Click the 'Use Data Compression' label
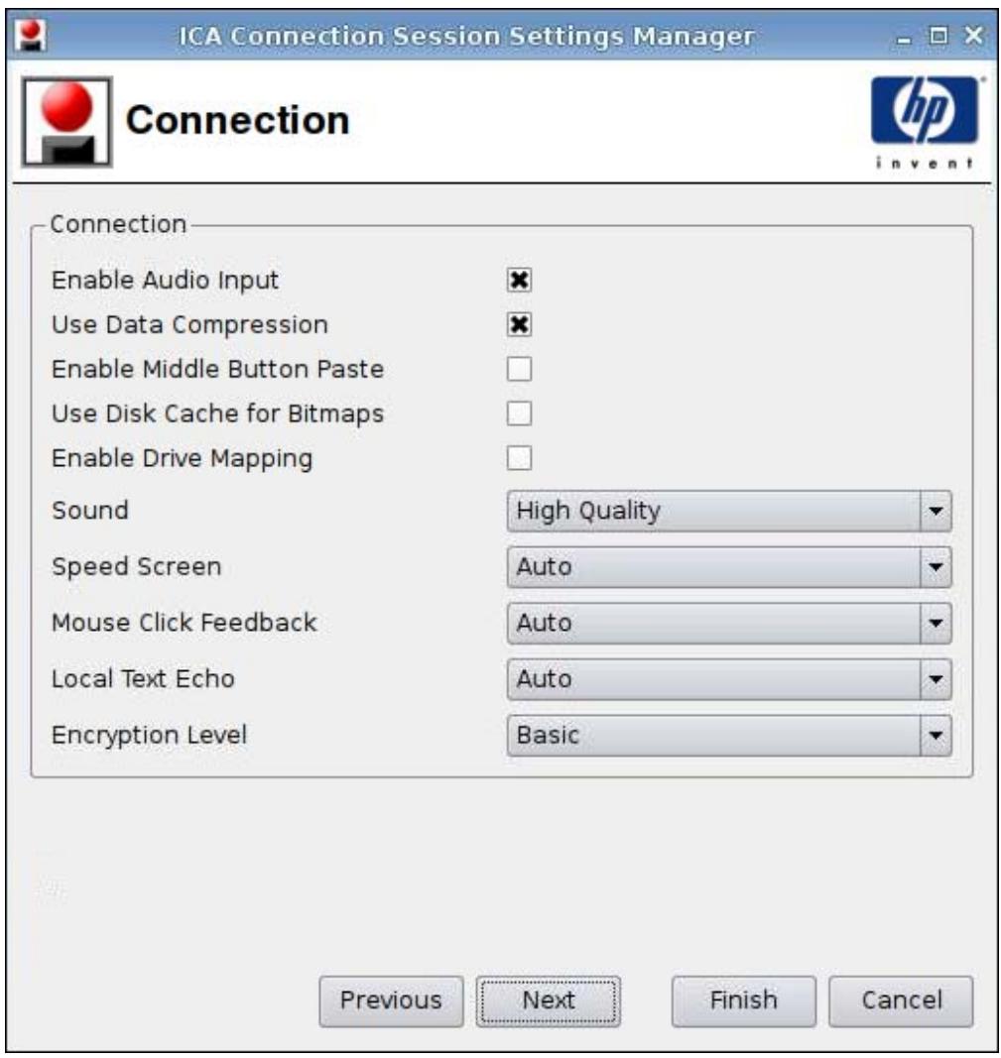1001x1058 pixels. coord(189,324)
